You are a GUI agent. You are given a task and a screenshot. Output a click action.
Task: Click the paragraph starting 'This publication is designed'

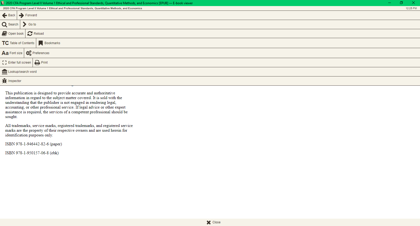(66, 105)
